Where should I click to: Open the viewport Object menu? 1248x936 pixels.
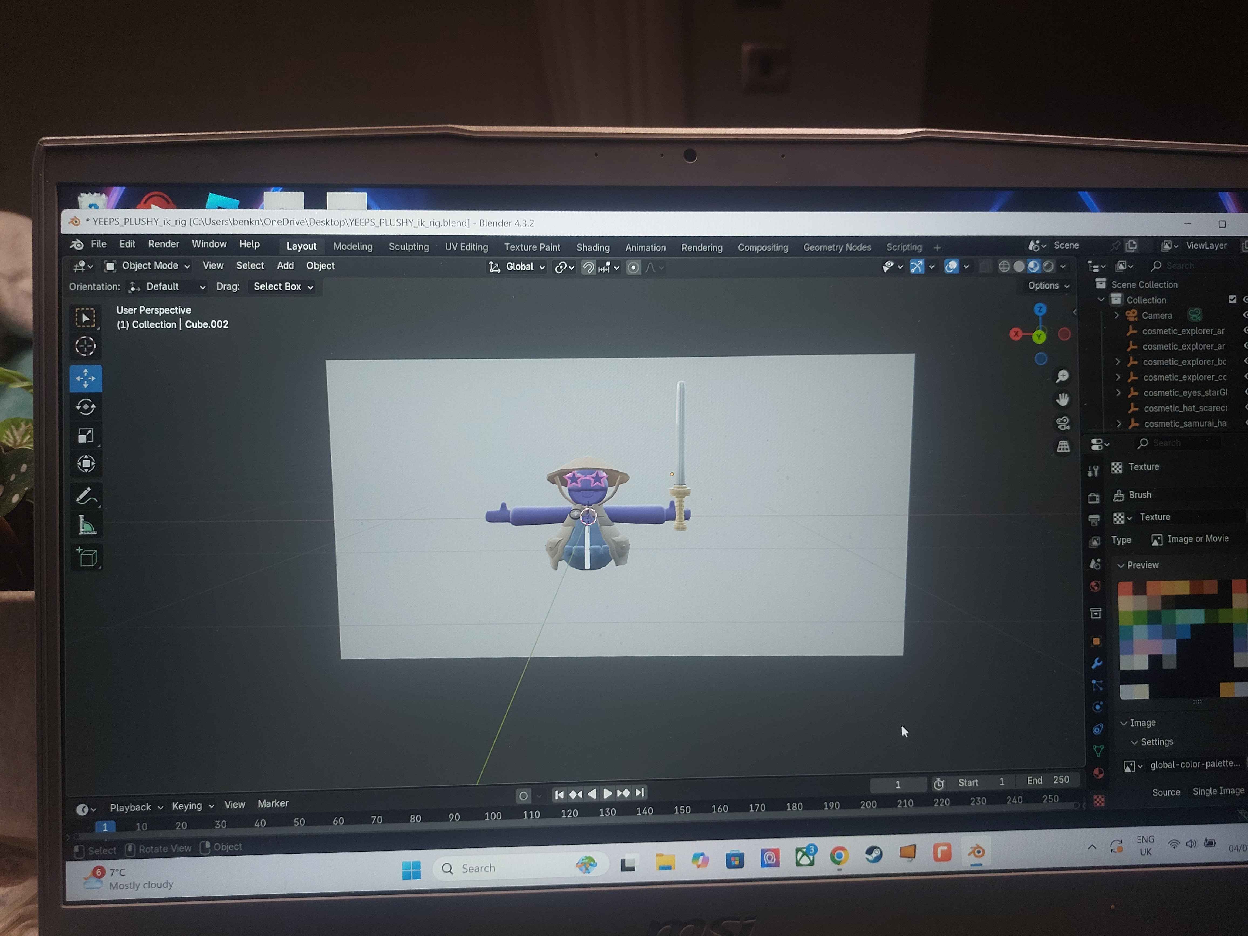tap(320, 266)
